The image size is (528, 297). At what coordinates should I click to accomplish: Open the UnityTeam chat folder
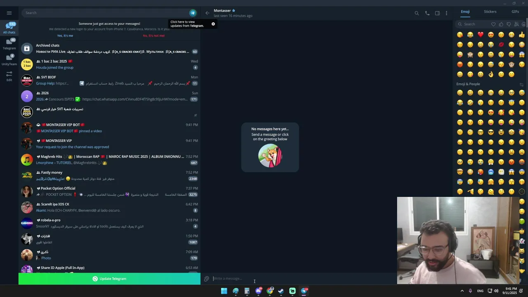9,60
